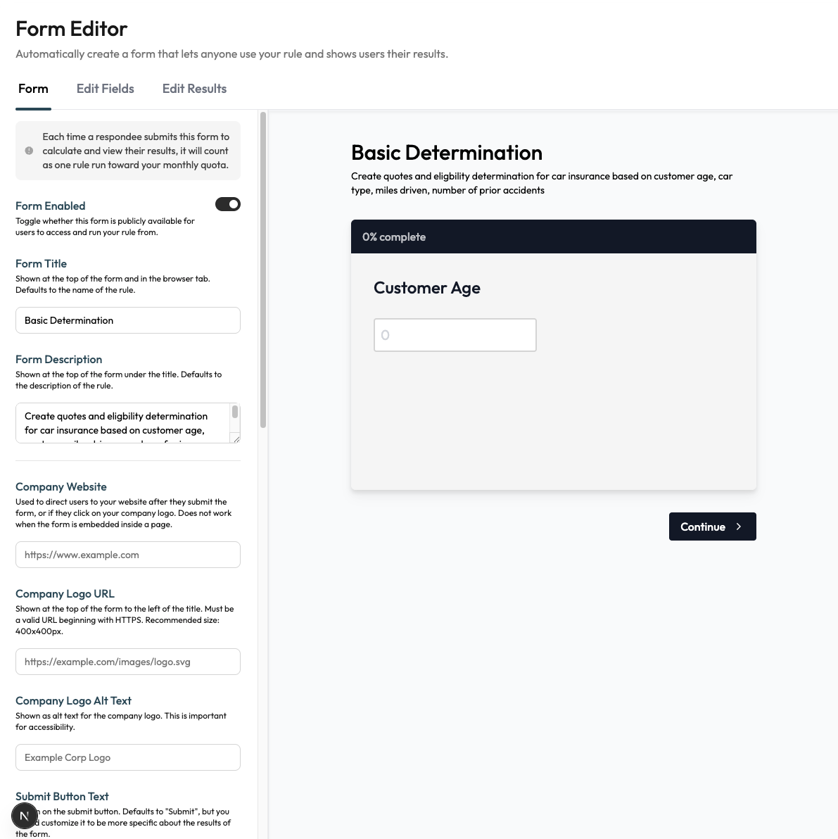This screenshot has height=839, width=838.
Task: Click the 0% complete progress header bar
Action: [x=554, y=236]
